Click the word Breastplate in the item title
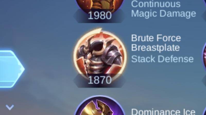This screenshot has width=206, height=115. [x=156, y=48]
